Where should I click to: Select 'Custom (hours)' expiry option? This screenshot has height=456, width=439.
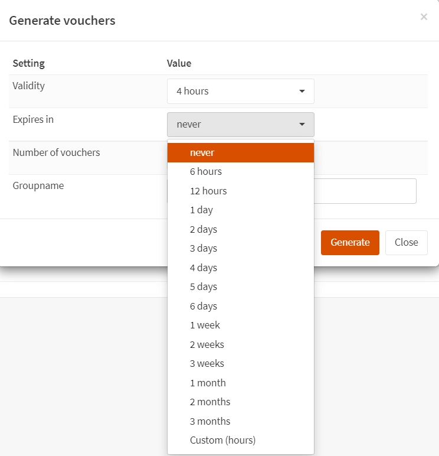[240, 441]
